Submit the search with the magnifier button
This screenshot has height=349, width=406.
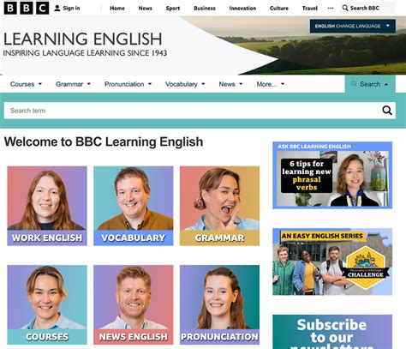[387, 111]
